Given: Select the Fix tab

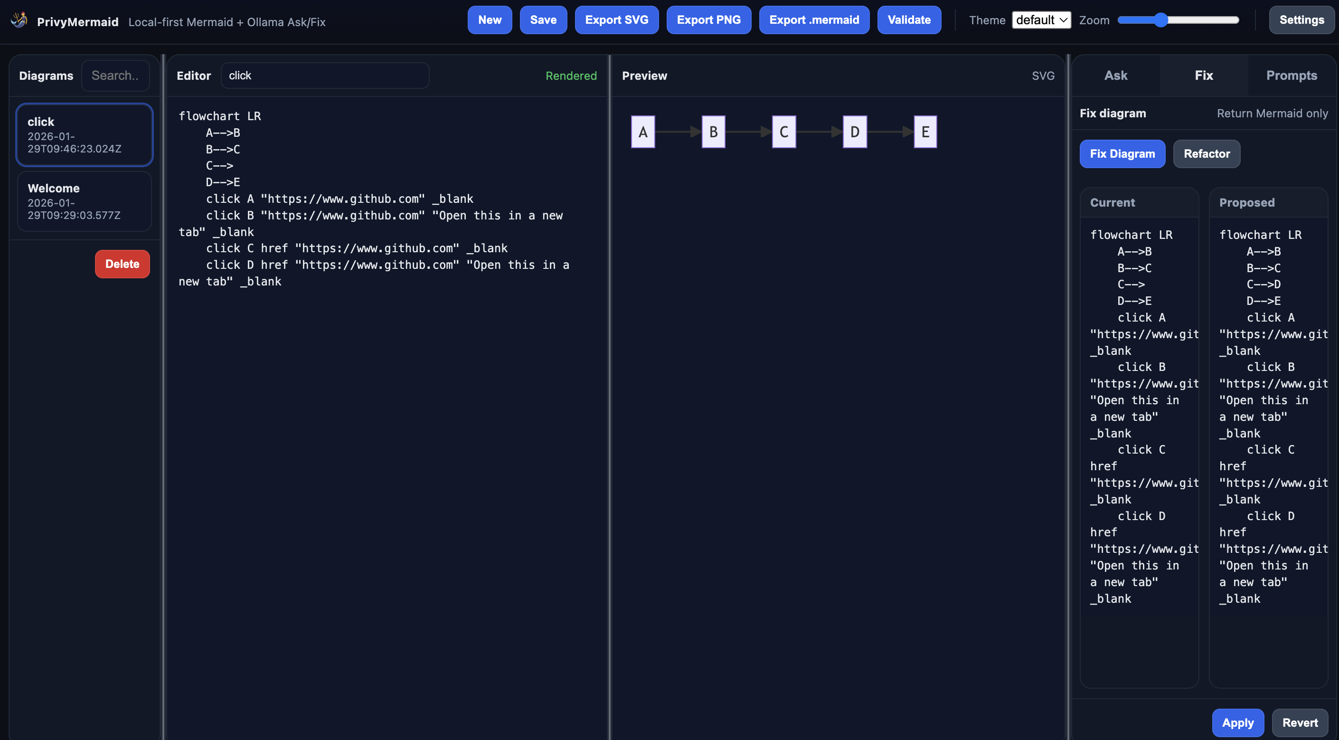Looking at the screenshot, I should pyautogui.click(x=1203, y=76).
